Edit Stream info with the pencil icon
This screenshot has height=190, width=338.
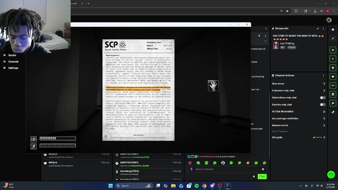click(x=318, y=28)
